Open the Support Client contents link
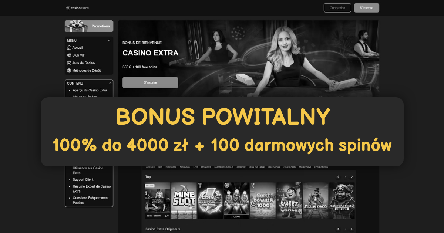444x233 pixels. click(x=83, y=180)
